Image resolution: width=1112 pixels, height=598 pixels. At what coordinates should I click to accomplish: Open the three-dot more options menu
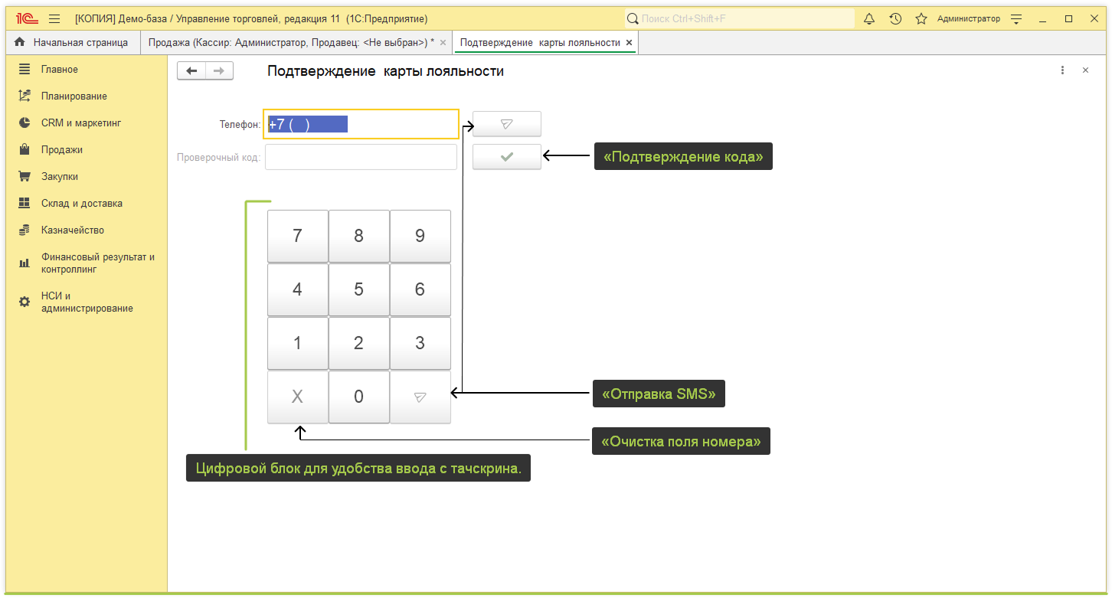point(1062,70)
